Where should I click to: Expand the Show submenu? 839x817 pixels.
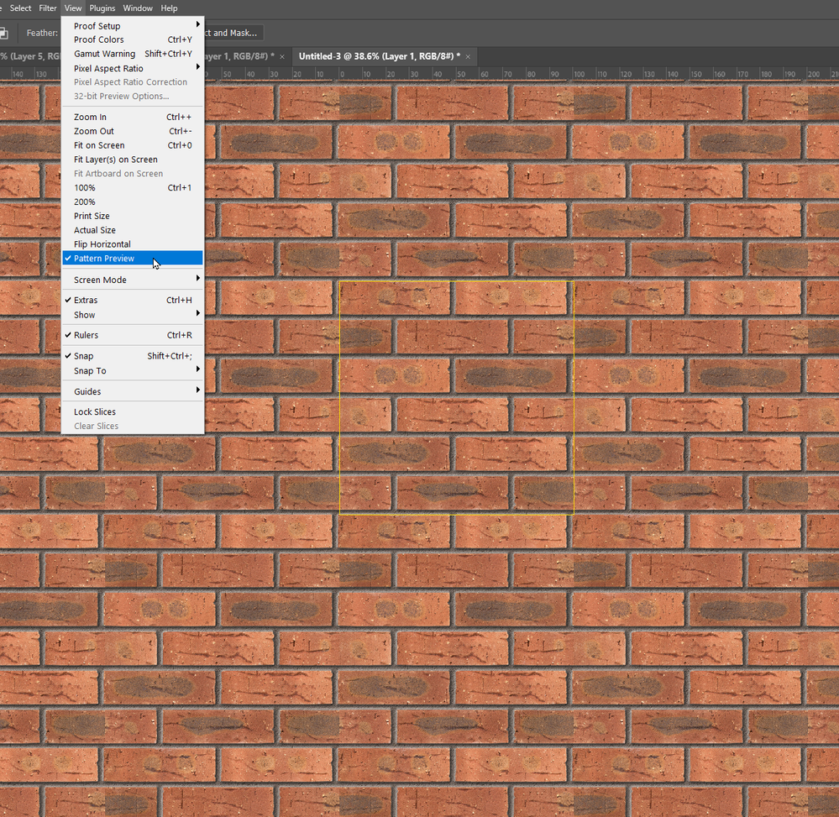(133, 315)
